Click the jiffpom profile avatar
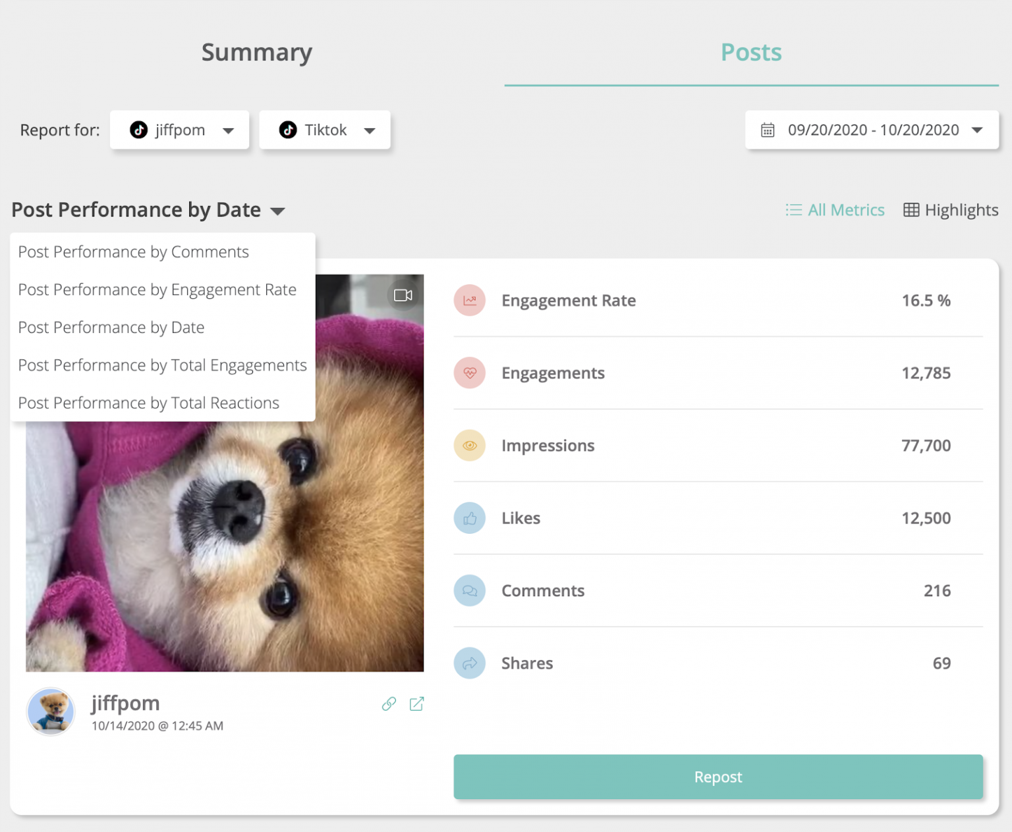This screenshot has width=1012, height=832. (51, 712)
